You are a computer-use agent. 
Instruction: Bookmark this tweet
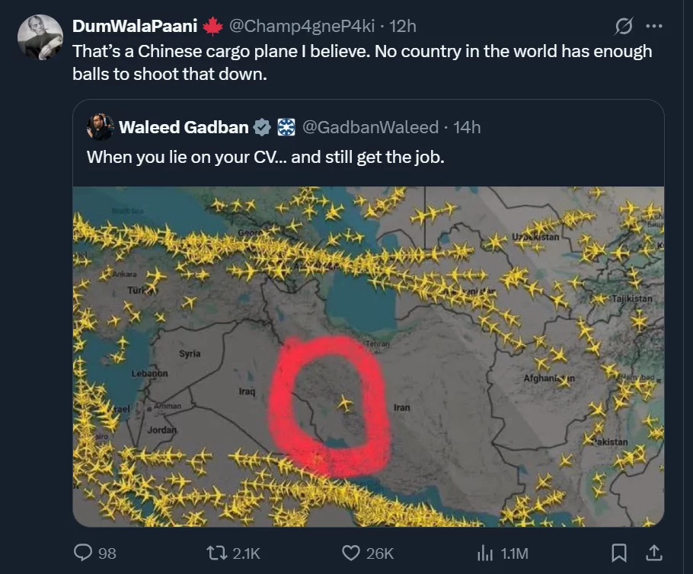(x=620, y=553)
